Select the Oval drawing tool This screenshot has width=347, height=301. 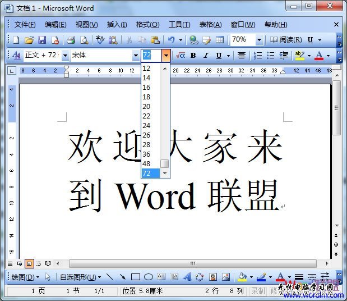click(148, 277)
